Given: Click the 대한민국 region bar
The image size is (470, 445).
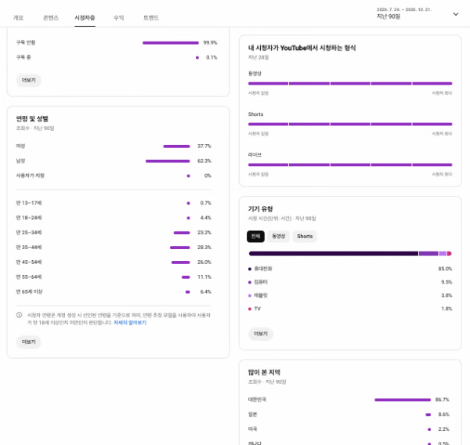Looking at the screenshot, I should click(403, 400).
